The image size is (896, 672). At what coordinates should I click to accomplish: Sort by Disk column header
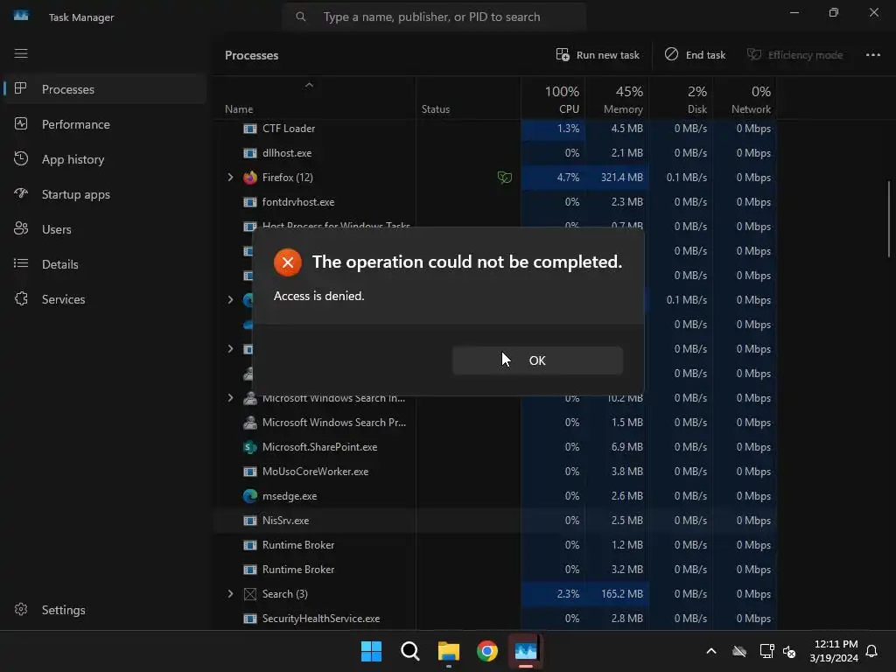click(681, 98)
